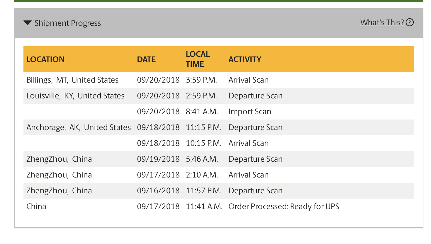Click the DATE column header
This screenshot has height=244, width=431.
[146, 59]
